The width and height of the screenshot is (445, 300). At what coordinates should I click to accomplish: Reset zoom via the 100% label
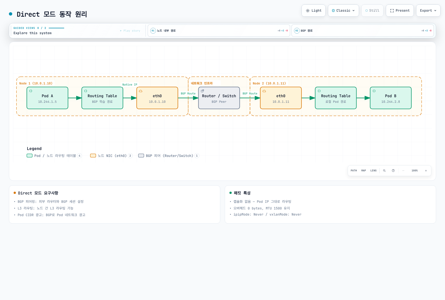point(415,171)
